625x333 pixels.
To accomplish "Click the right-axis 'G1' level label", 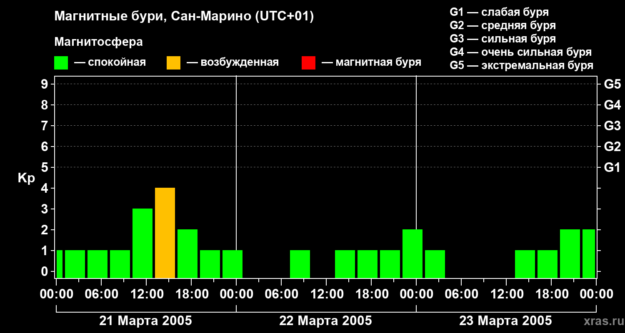I will 612,167.
